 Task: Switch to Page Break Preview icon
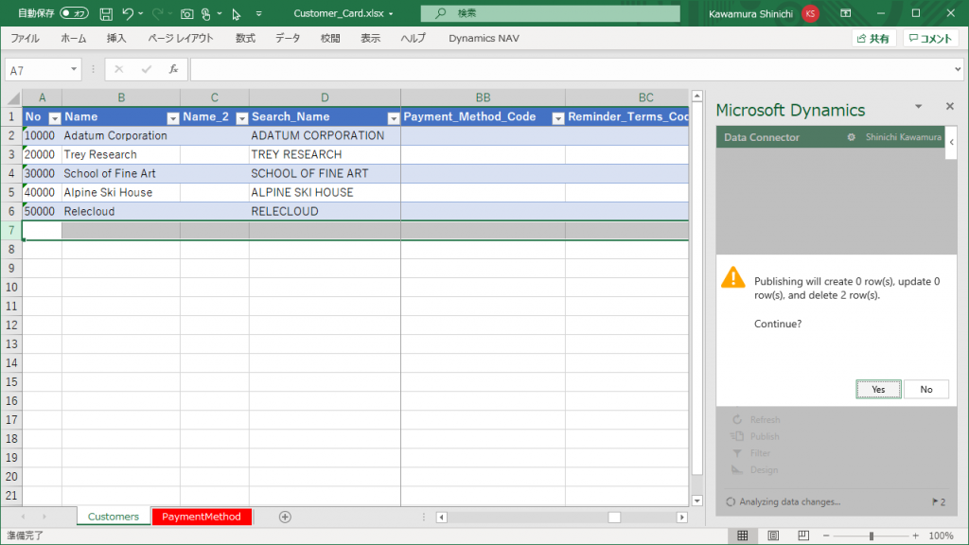(x=803, y=536)
